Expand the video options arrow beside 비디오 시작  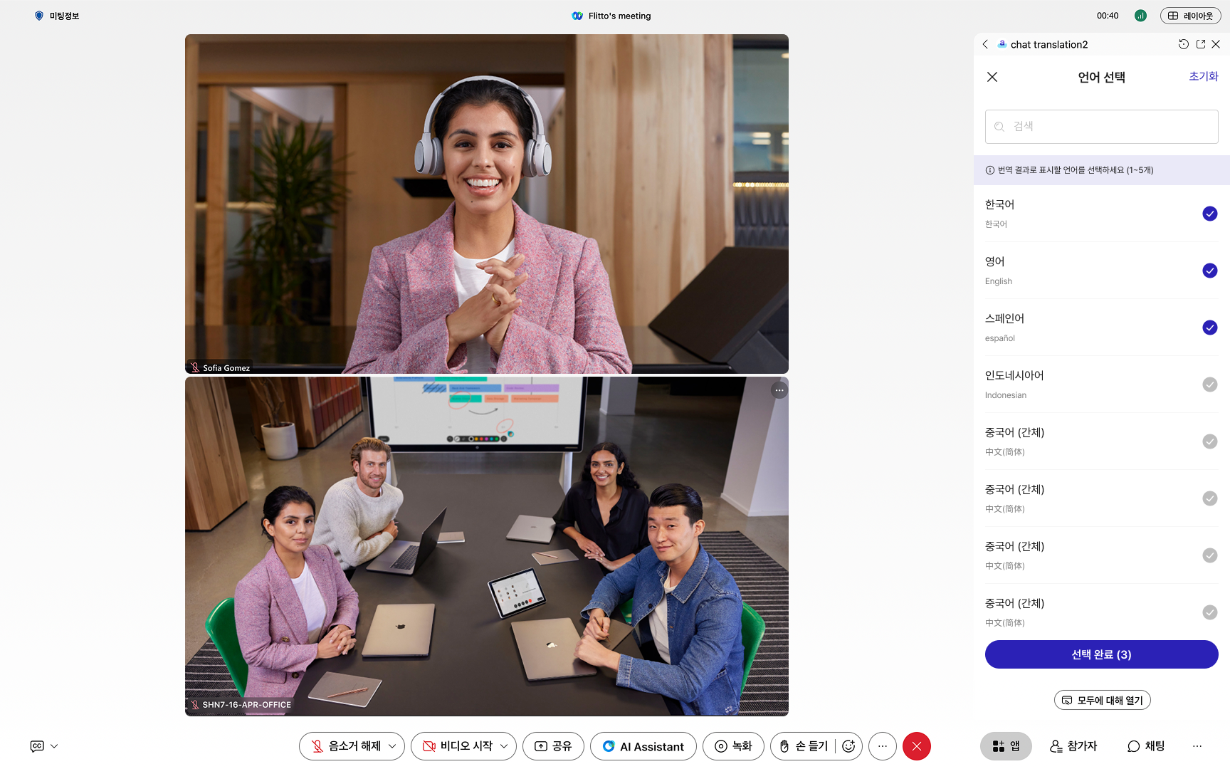click(x=504, y=746)
